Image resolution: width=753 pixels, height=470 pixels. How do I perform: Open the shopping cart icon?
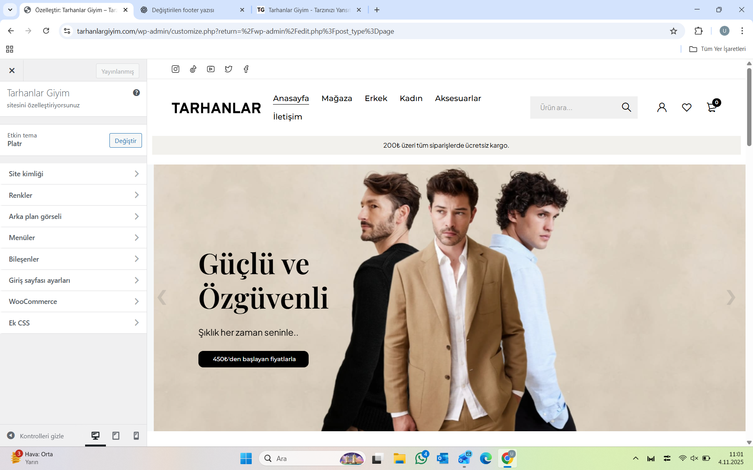coord(711,107)
